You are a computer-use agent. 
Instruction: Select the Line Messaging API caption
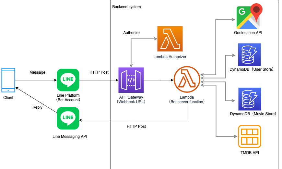point(70,137)
